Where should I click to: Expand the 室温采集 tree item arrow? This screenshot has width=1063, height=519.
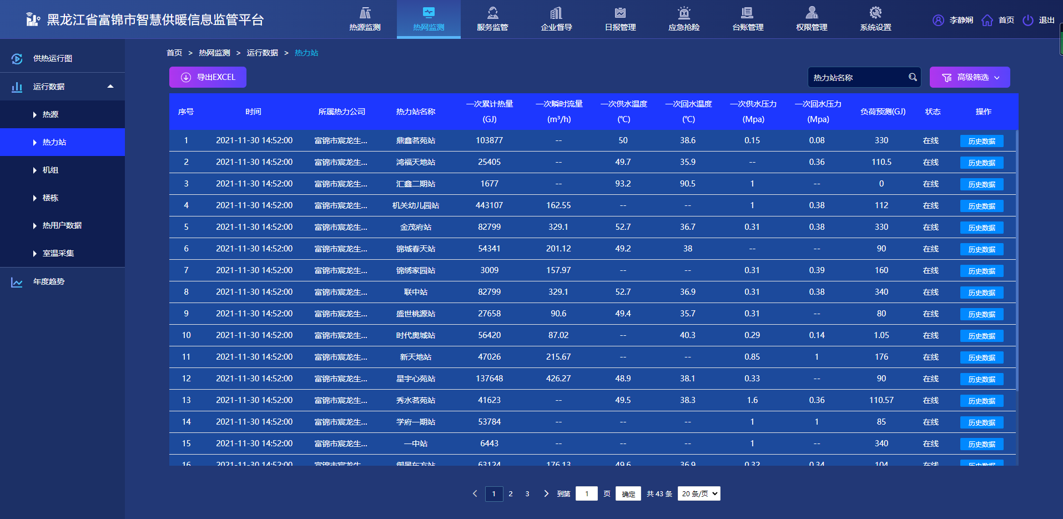point(34,254)
